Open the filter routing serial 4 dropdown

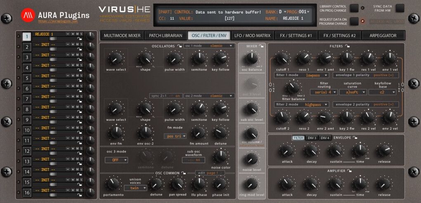pos(324,92)
